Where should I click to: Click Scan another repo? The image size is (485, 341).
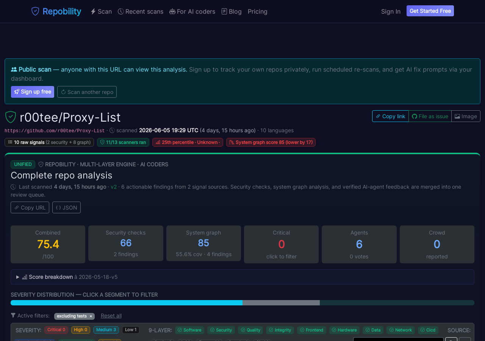(87, 92)
